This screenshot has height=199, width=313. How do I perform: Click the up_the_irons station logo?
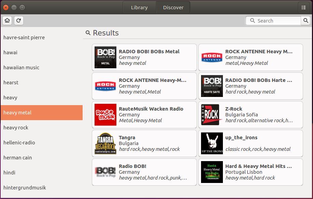(x=212, y=143)
